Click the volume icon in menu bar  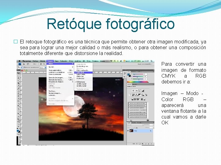point(121,61)
